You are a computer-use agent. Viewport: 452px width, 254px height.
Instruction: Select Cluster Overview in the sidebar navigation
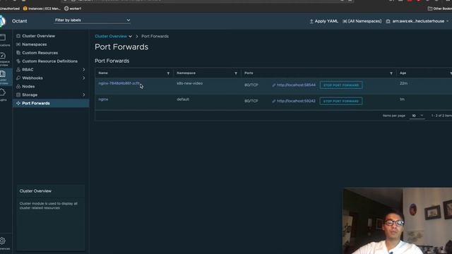click(38, 36)
